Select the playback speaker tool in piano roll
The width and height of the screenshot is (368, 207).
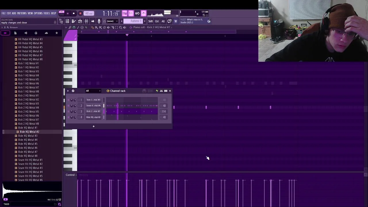point(124,27)
